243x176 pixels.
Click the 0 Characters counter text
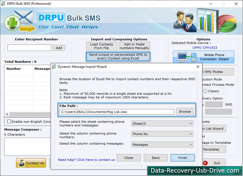pyautogui.click(x=15, y=135)
